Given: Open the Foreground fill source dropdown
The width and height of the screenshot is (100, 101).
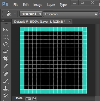Looking at the screenshot, I should pos(31,14).
